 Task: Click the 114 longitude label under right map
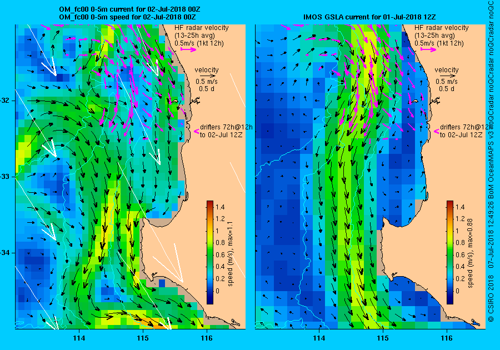319,338
